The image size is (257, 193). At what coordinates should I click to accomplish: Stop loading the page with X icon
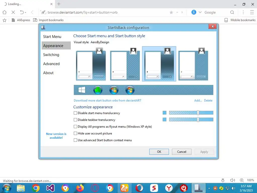click(13, 12)
